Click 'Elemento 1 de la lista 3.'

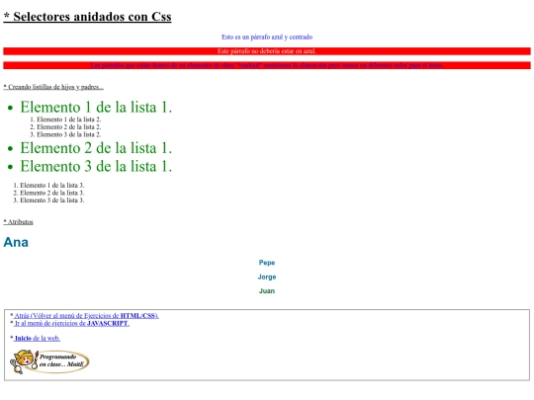pyautogui.click(x=52, y=186)
